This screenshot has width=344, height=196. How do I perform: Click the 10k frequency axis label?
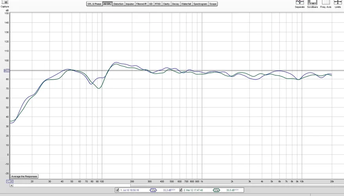pos(302,181)
